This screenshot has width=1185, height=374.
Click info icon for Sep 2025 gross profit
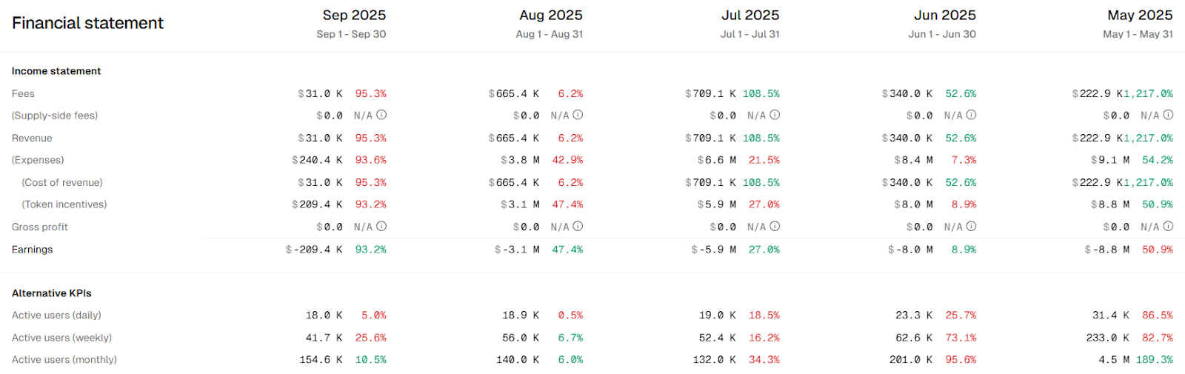point(381,226)
